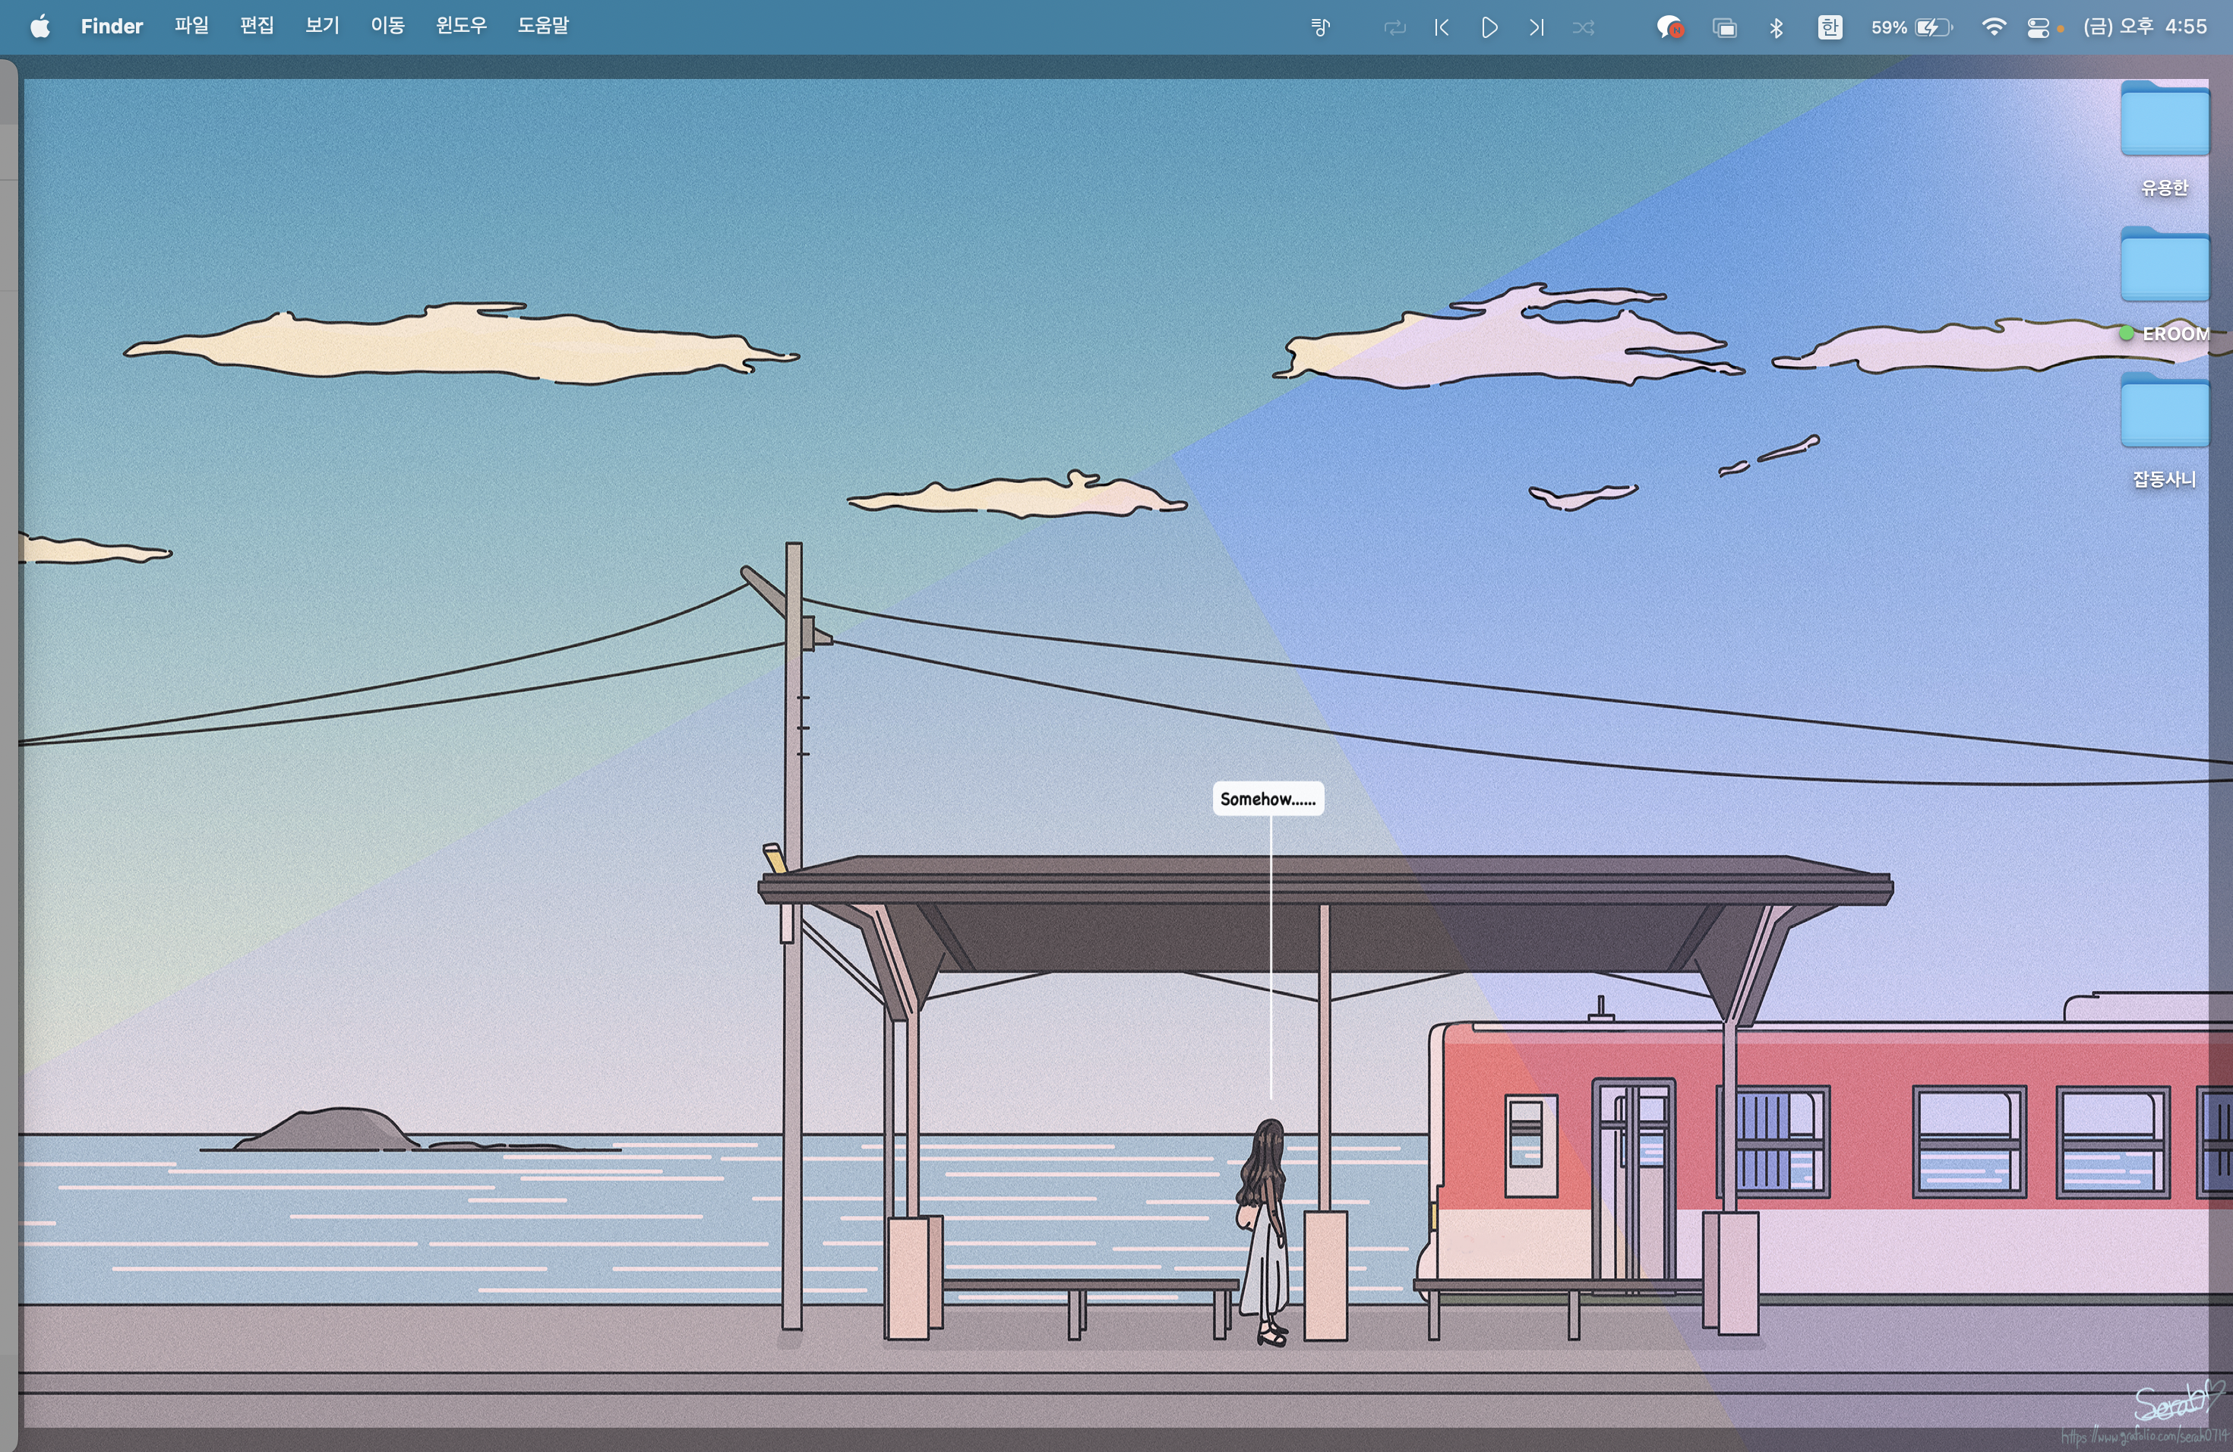Open the Finder menu
The height and width of the screenshot is (1452, 2233).
[x=111, y=27]
